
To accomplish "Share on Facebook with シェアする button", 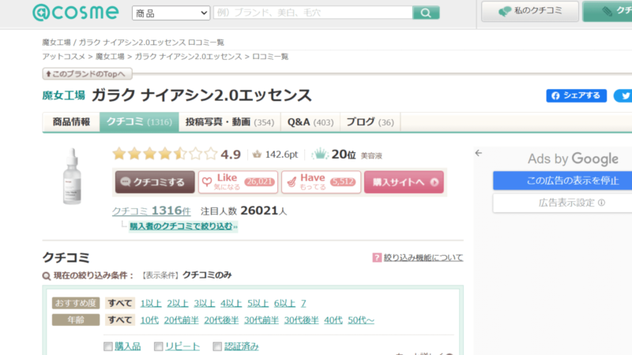I will [577, 95].
